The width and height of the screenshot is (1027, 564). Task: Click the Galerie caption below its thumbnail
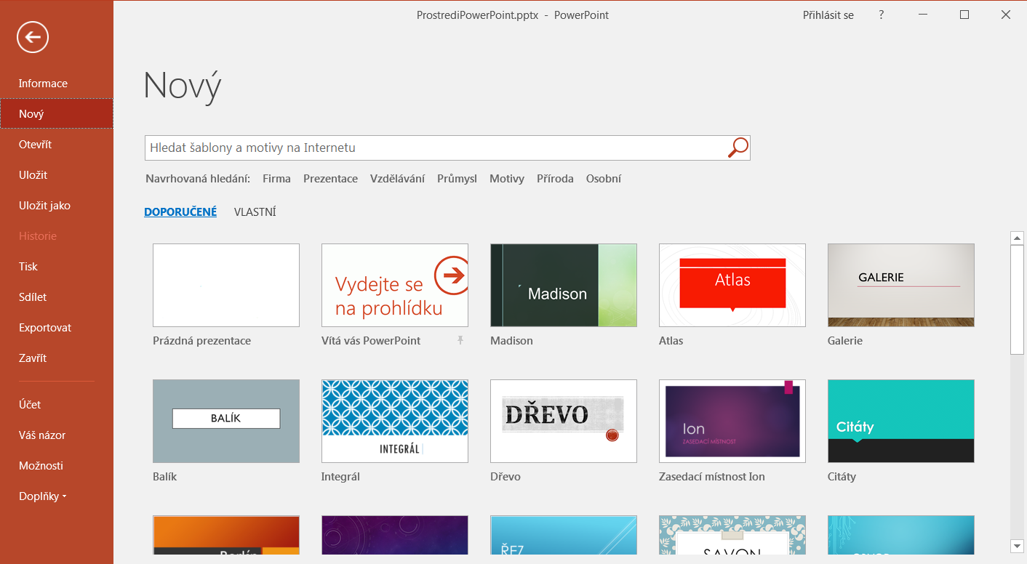(845, 341)
